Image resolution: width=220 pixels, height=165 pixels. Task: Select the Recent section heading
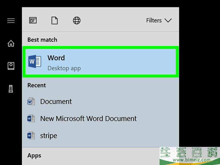[37, 85]
